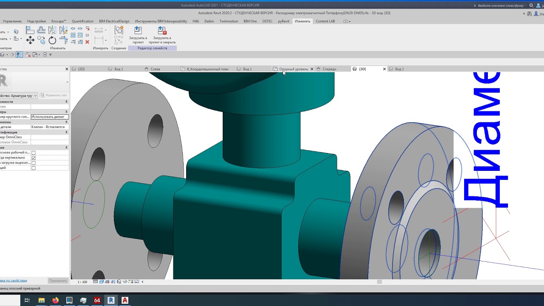Screen dimensions: 544x306
Task: Click the Array tool icon
Action: (73, 35)
